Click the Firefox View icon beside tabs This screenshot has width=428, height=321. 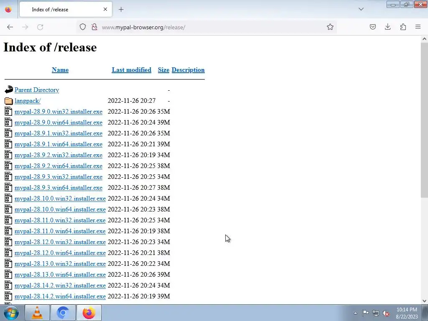pos(8,10)
